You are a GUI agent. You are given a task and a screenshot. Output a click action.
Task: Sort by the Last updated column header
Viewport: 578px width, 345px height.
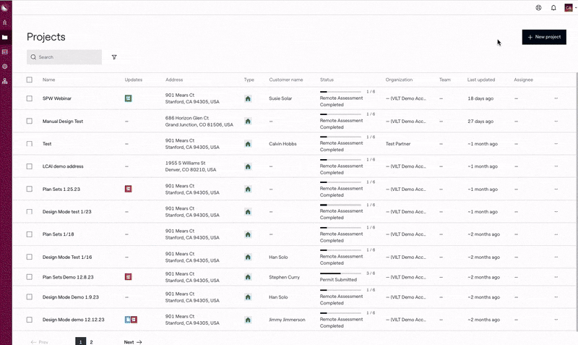(x=481, y=80)
